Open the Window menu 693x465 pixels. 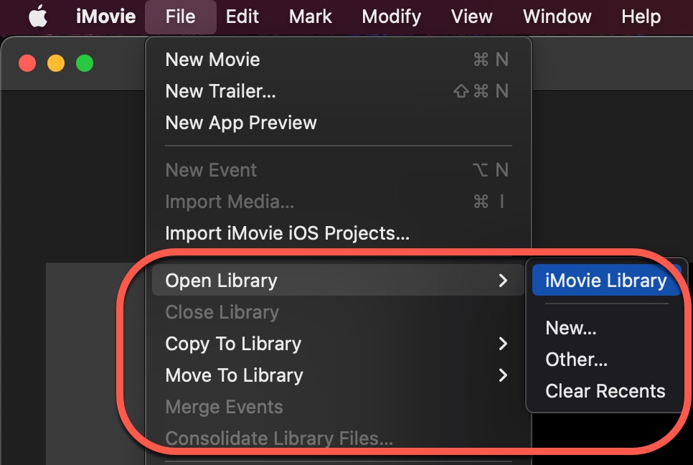(557, 17)
